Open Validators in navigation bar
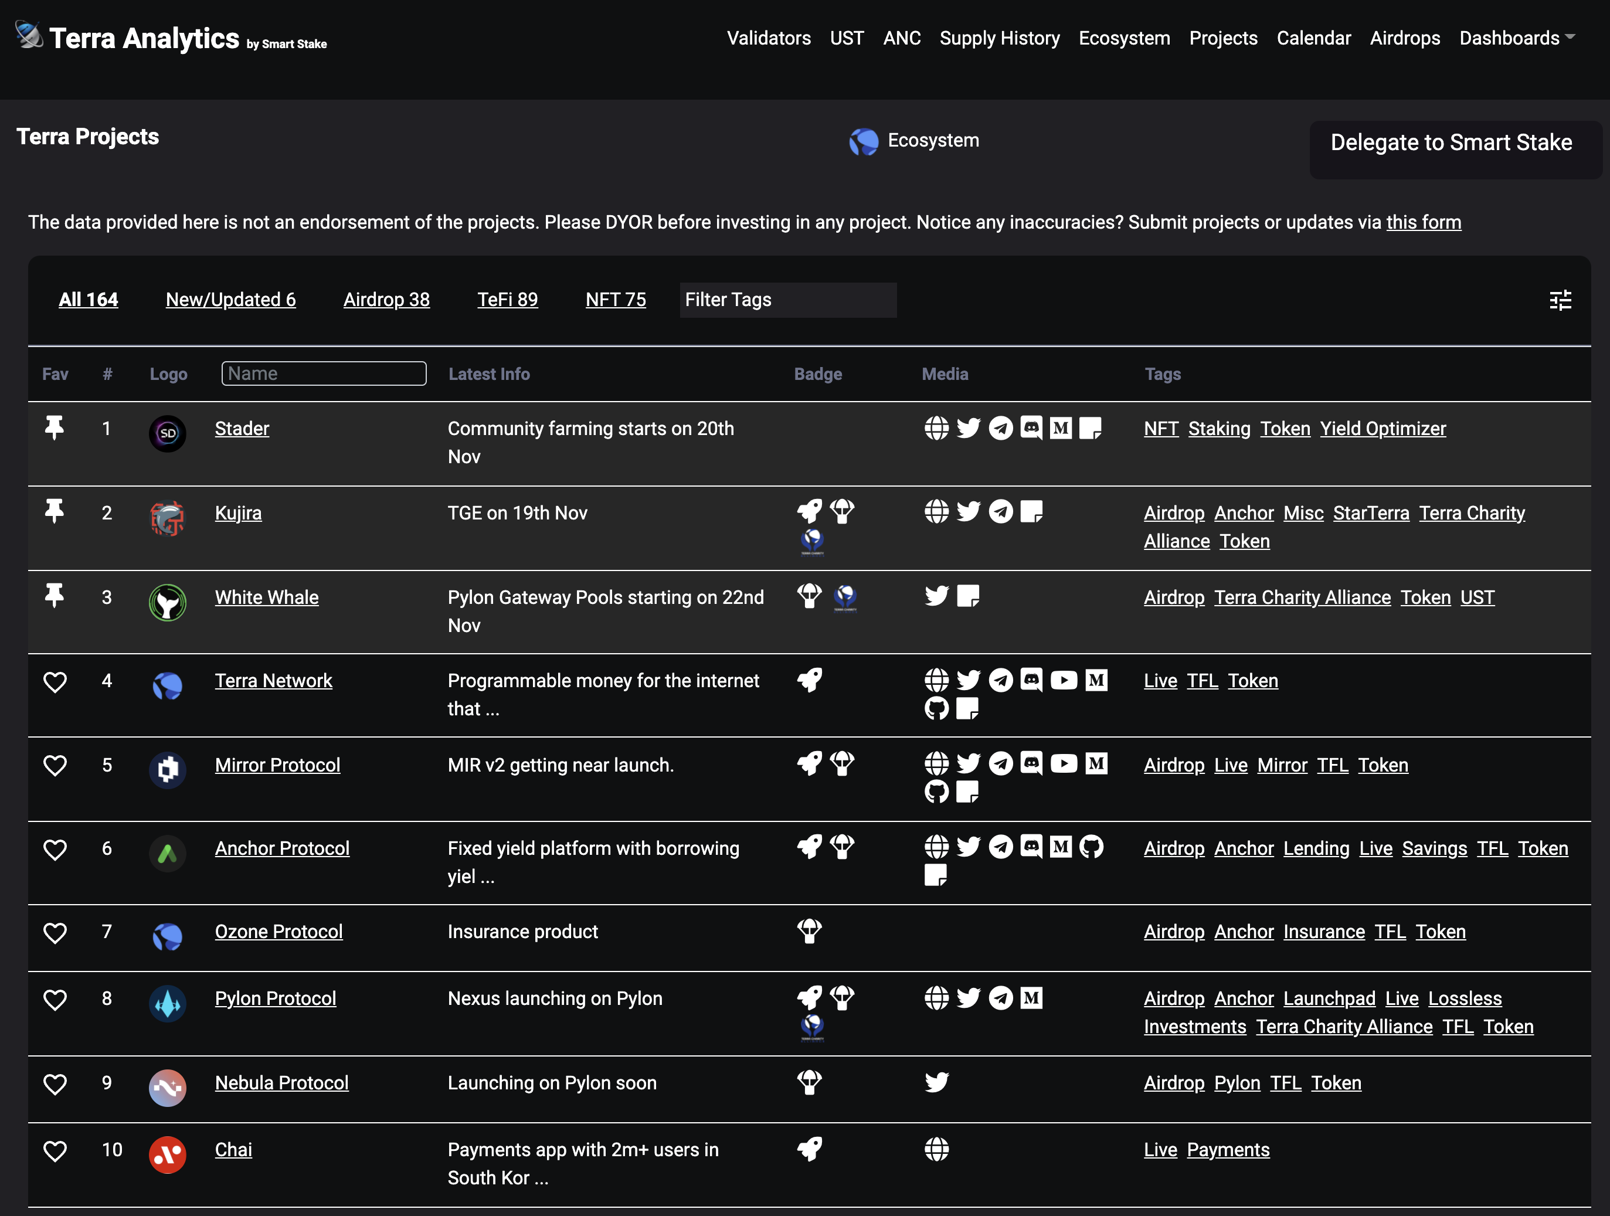This screenshot has width=1610, height=1216. coord(768,38)
